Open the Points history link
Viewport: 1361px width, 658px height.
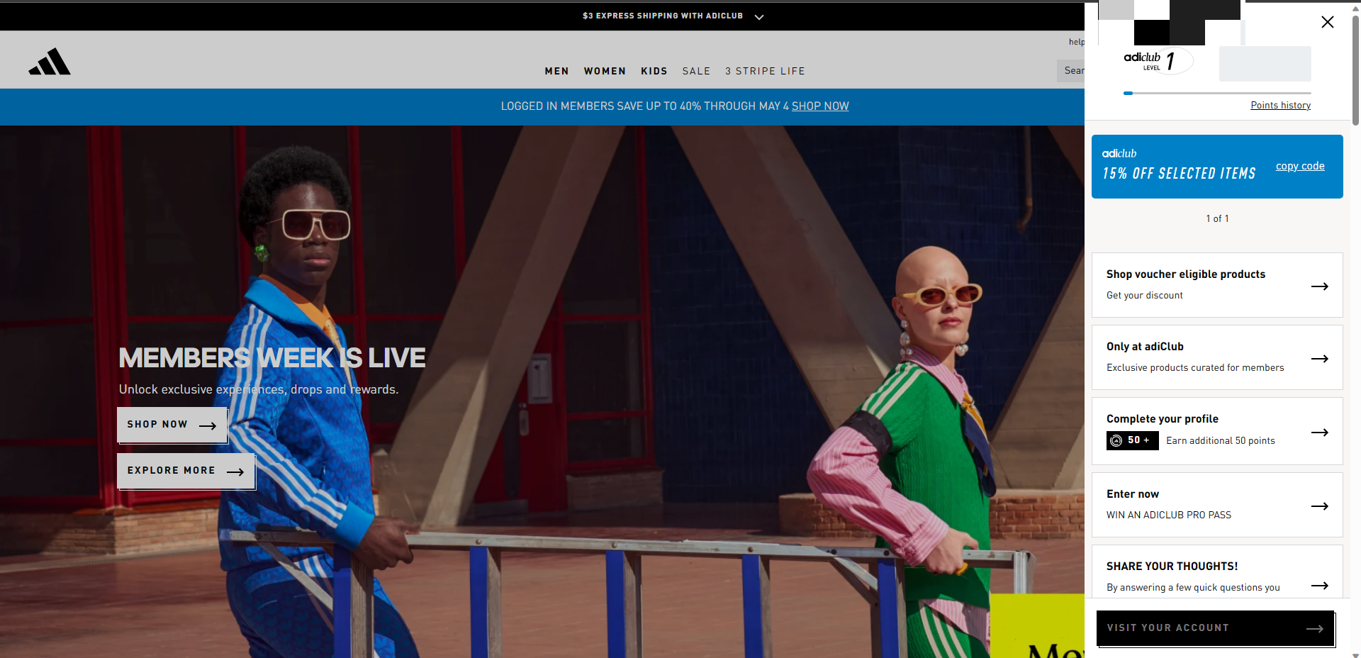pos(1280,106)
